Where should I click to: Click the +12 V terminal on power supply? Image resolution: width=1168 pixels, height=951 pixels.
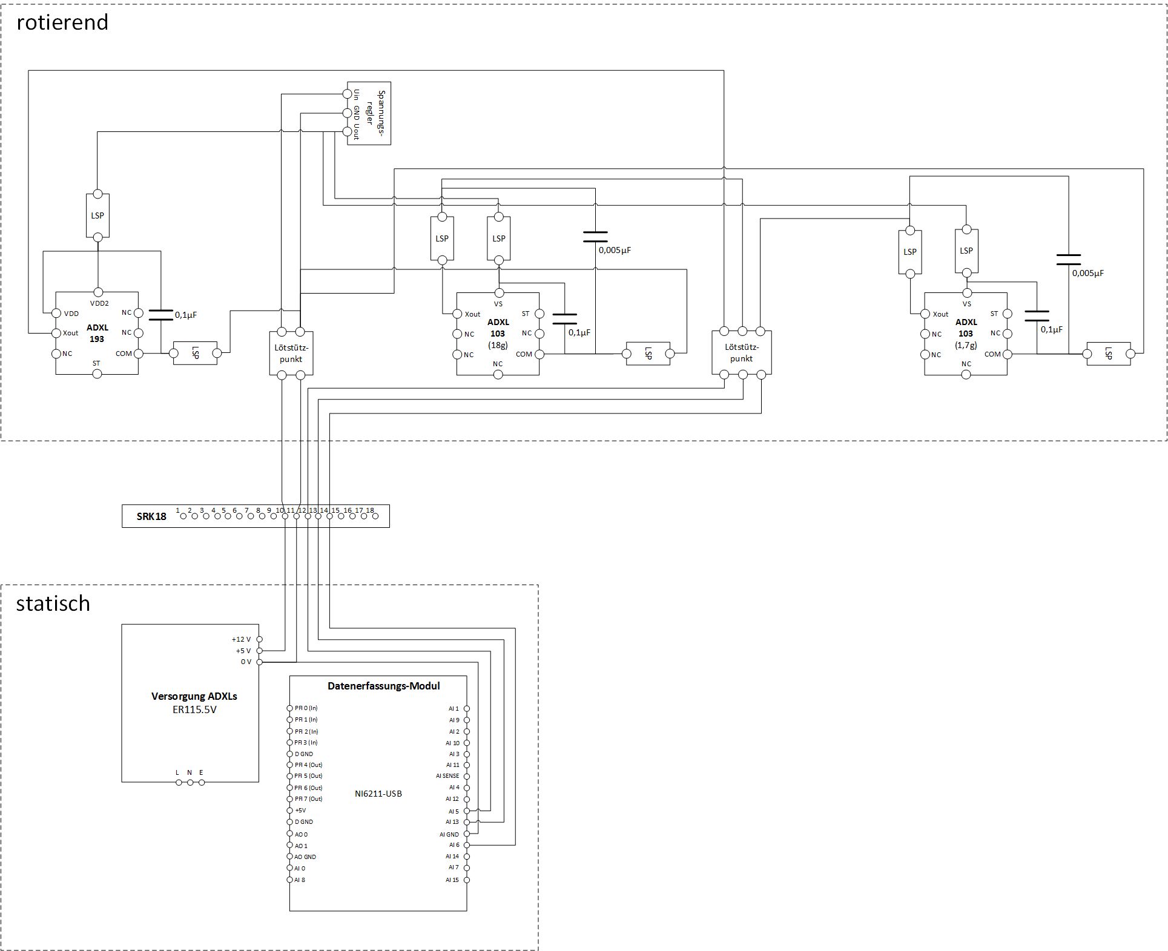(259, 639)
